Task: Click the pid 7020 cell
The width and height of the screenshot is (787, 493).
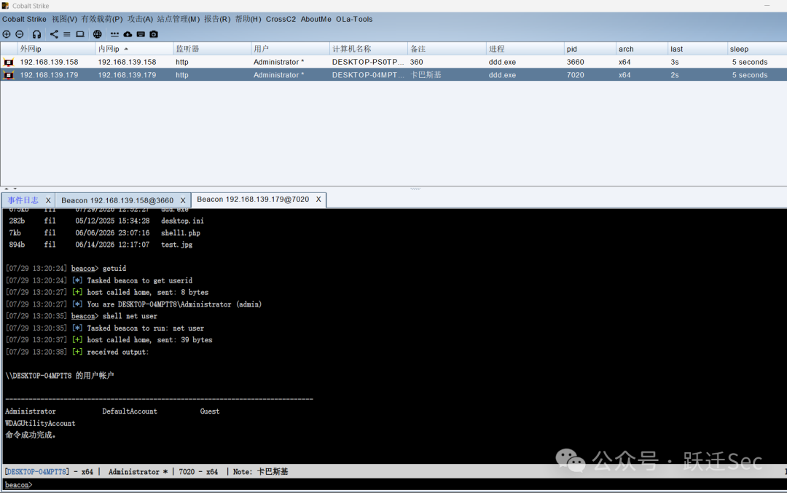Action: click(575, 75)
